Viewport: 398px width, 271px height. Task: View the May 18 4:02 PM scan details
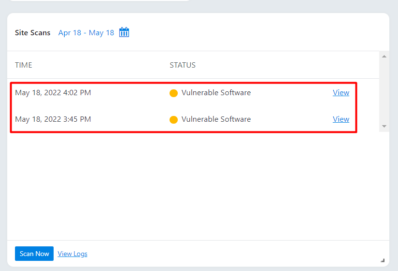(341, 93)
